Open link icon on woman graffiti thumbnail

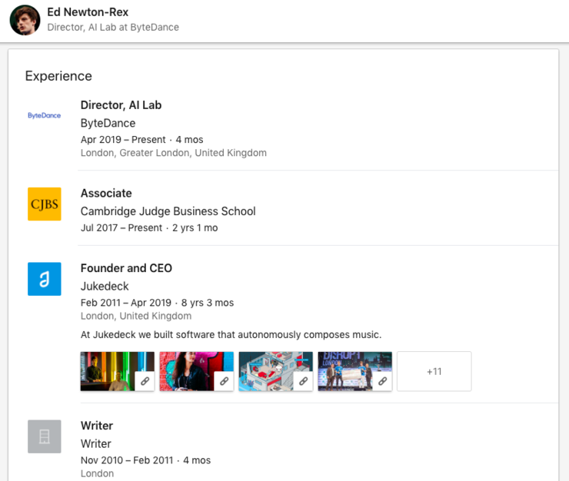tap(224, 381)
